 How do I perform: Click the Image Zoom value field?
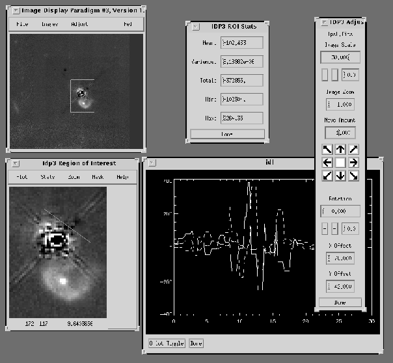pos(340,104)
